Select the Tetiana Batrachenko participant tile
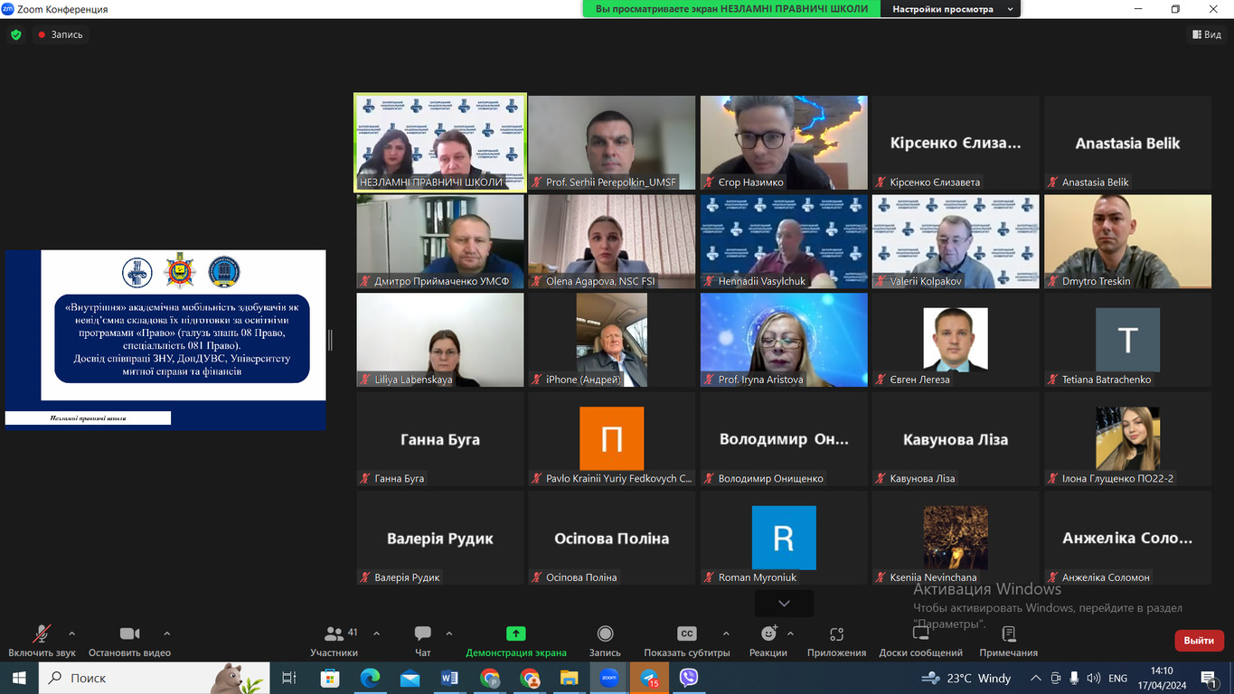Viewport: 1234px width, 694px height. click(x=1127, y=340)
